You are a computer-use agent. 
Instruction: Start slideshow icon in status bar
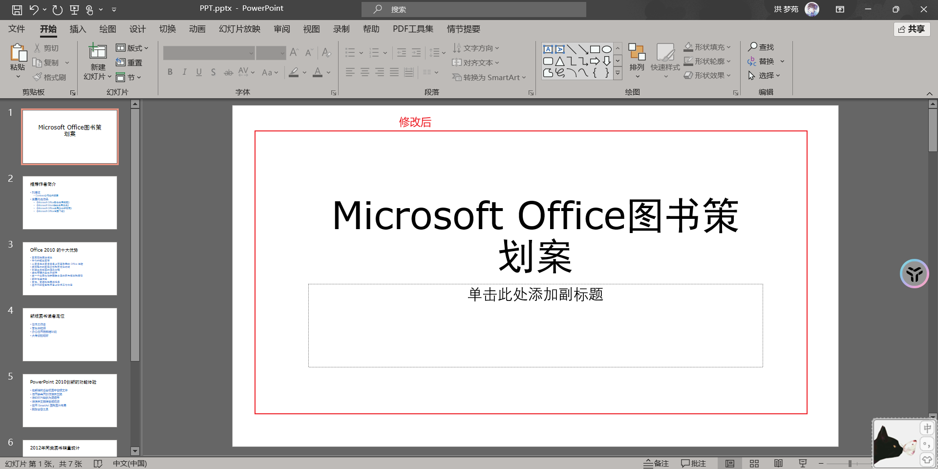coord(803,463)
